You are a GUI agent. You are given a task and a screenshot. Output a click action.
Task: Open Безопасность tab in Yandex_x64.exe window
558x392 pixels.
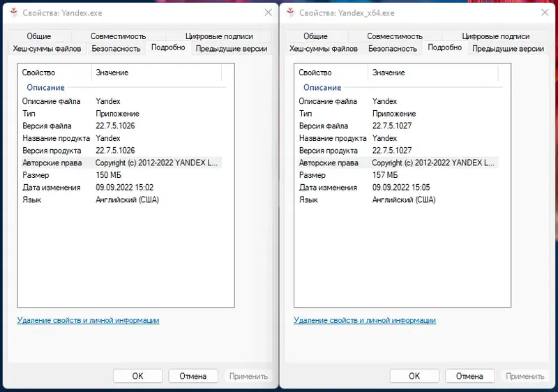[392, 49]
